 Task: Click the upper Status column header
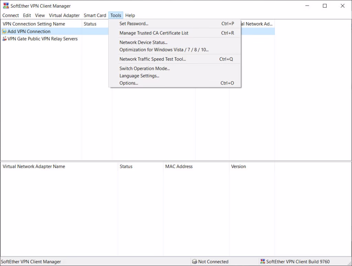click(95, 24)
